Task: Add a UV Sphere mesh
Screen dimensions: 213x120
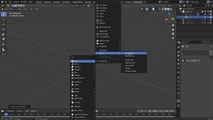Action: coord(108,5)
